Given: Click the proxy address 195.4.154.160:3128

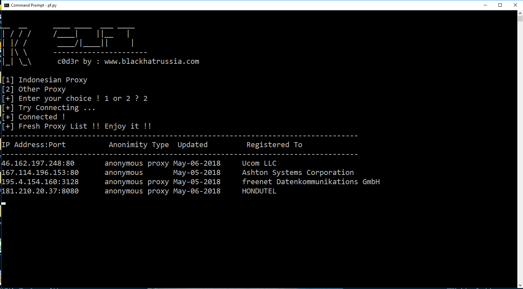Looking at the screenshot, I should tap(40, 182).
